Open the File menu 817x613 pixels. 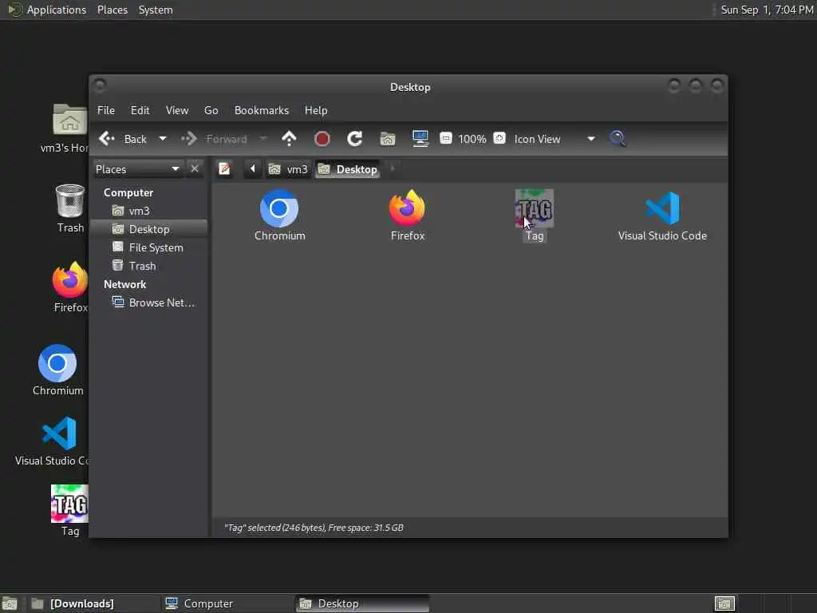106,110
